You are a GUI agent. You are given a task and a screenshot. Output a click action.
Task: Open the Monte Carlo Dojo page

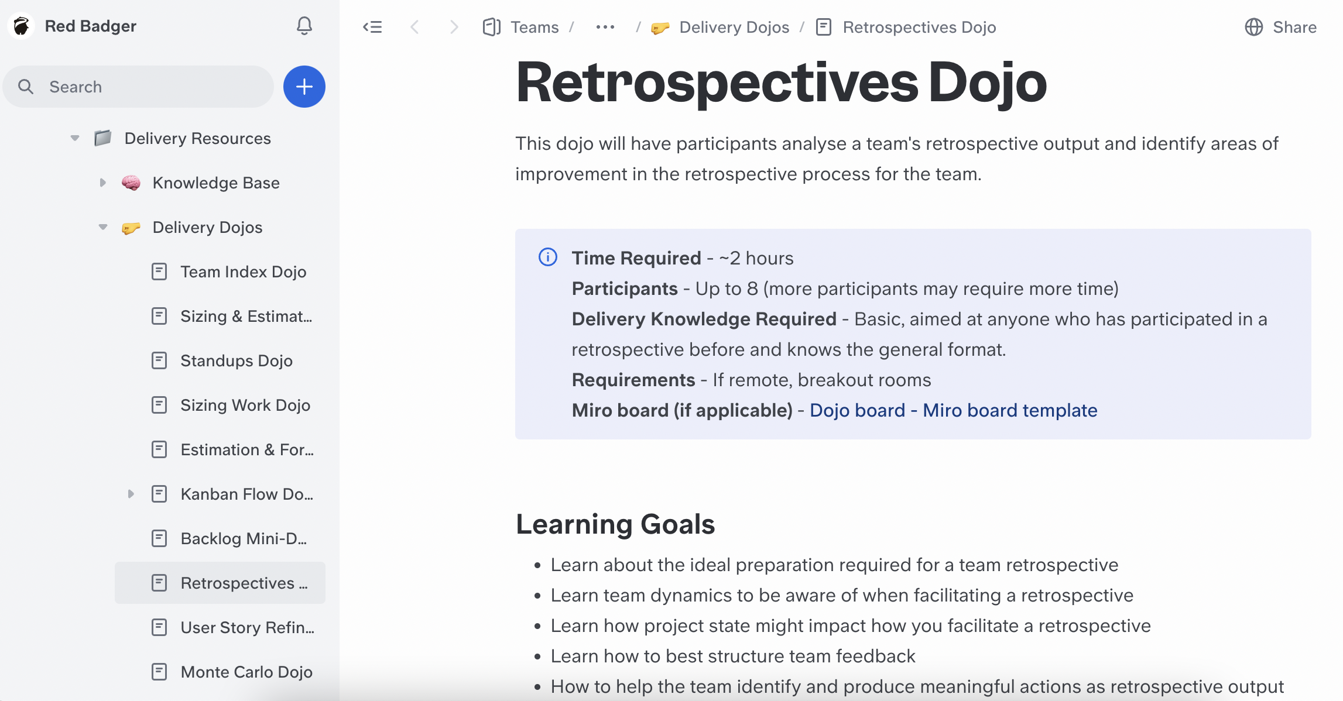point(246,672)
